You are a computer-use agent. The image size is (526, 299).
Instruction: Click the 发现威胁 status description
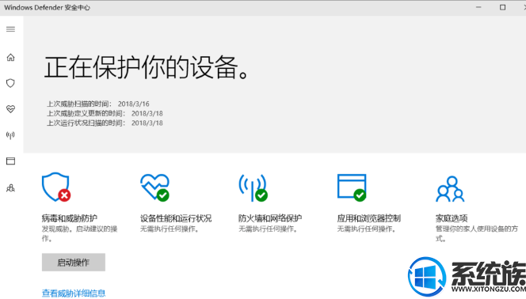click(x=79, y=233)
